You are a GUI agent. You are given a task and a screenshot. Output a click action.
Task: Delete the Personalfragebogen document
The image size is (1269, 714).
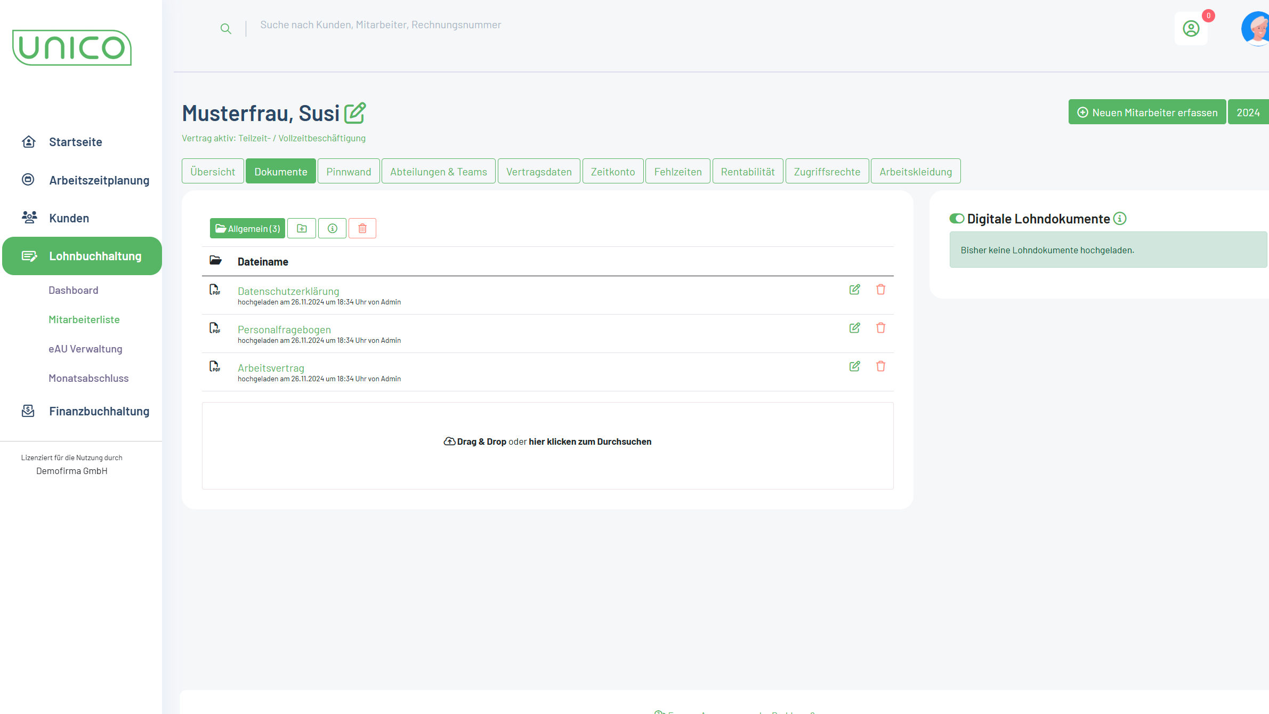(x=880, y=328)
